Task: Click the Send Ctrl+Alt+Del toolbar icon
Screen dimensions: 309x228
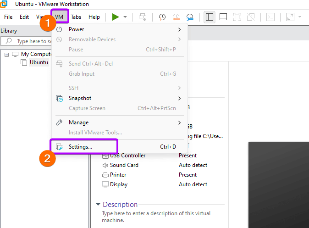Action: pos(143,17)
